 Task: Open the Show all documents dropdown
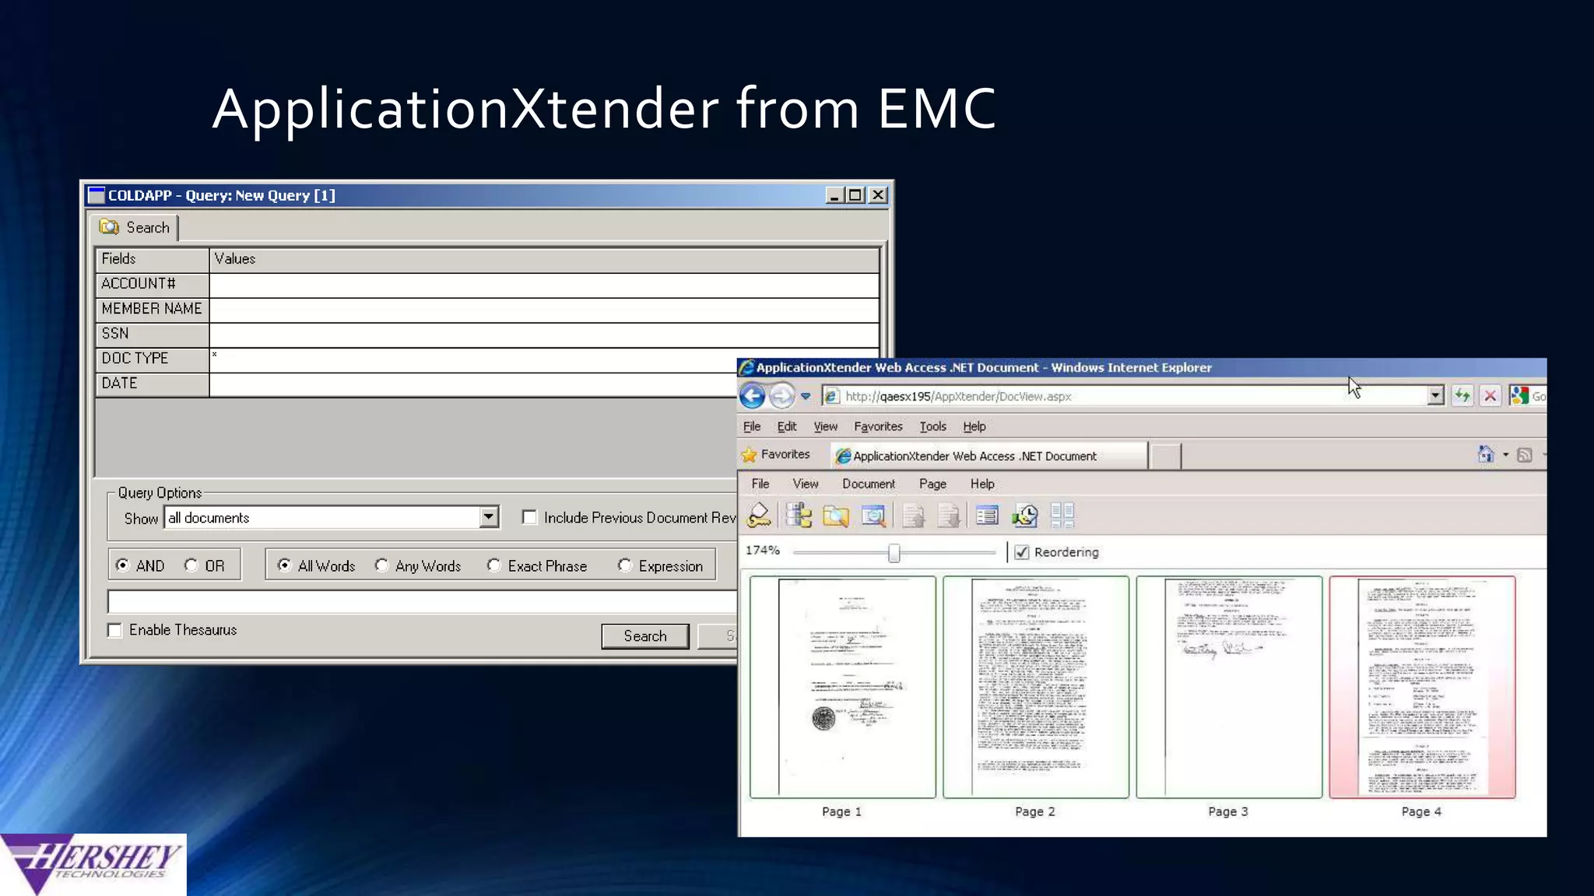pos(488,517)
